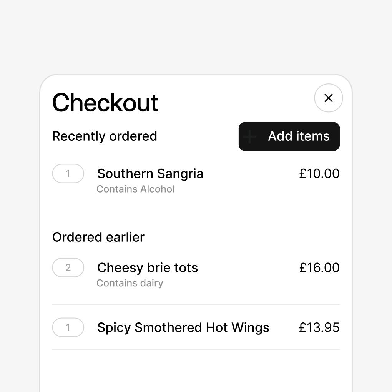The image size is (392, 392).
Task: Click Southern Sangria quantity pill
Action: pyautogui.click(x=68, y=174)
